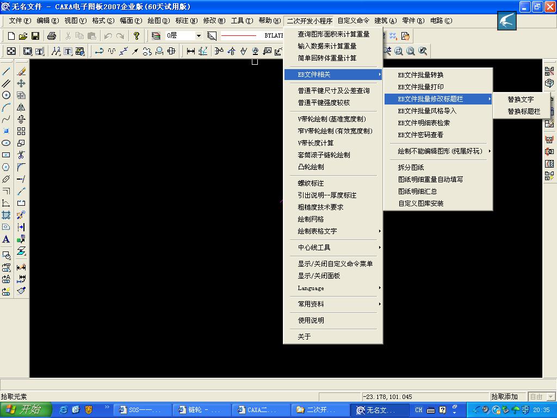The height and width of the screenshot is (418, 557).
Task: Select the Hatch fill tool
Action: coord(6,215)
